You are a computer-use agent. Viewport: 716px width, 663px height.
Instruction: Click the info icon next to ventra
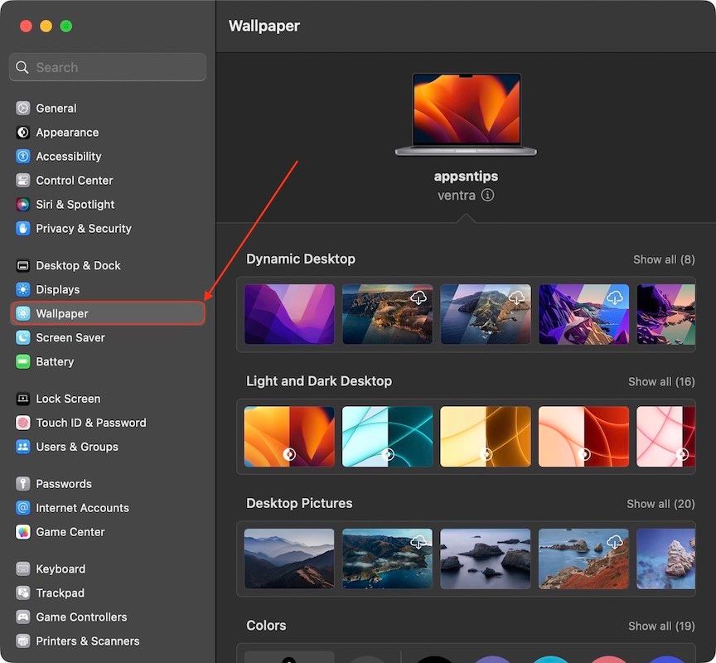487,196
